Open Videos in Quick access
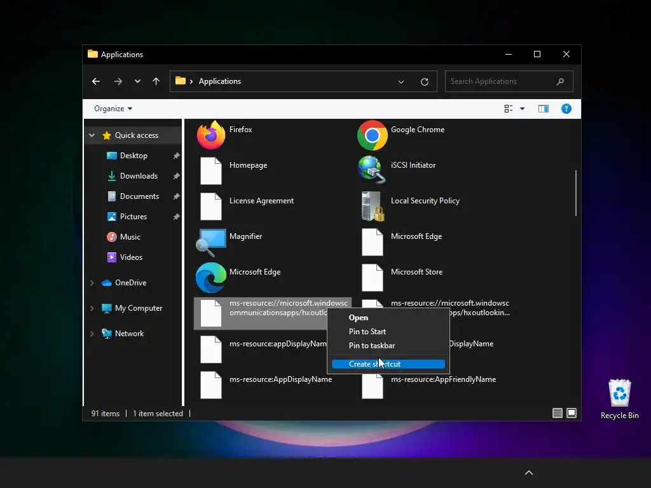The width and height of the screenshot is (651, 488). pyautogui.click(x=131, y=257)
